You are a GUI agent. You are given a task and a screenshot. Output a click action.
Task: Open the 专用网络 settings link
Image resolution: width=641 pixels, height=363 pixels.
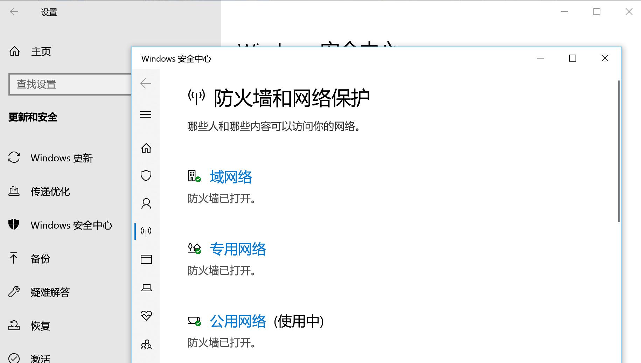pos(238,249)
